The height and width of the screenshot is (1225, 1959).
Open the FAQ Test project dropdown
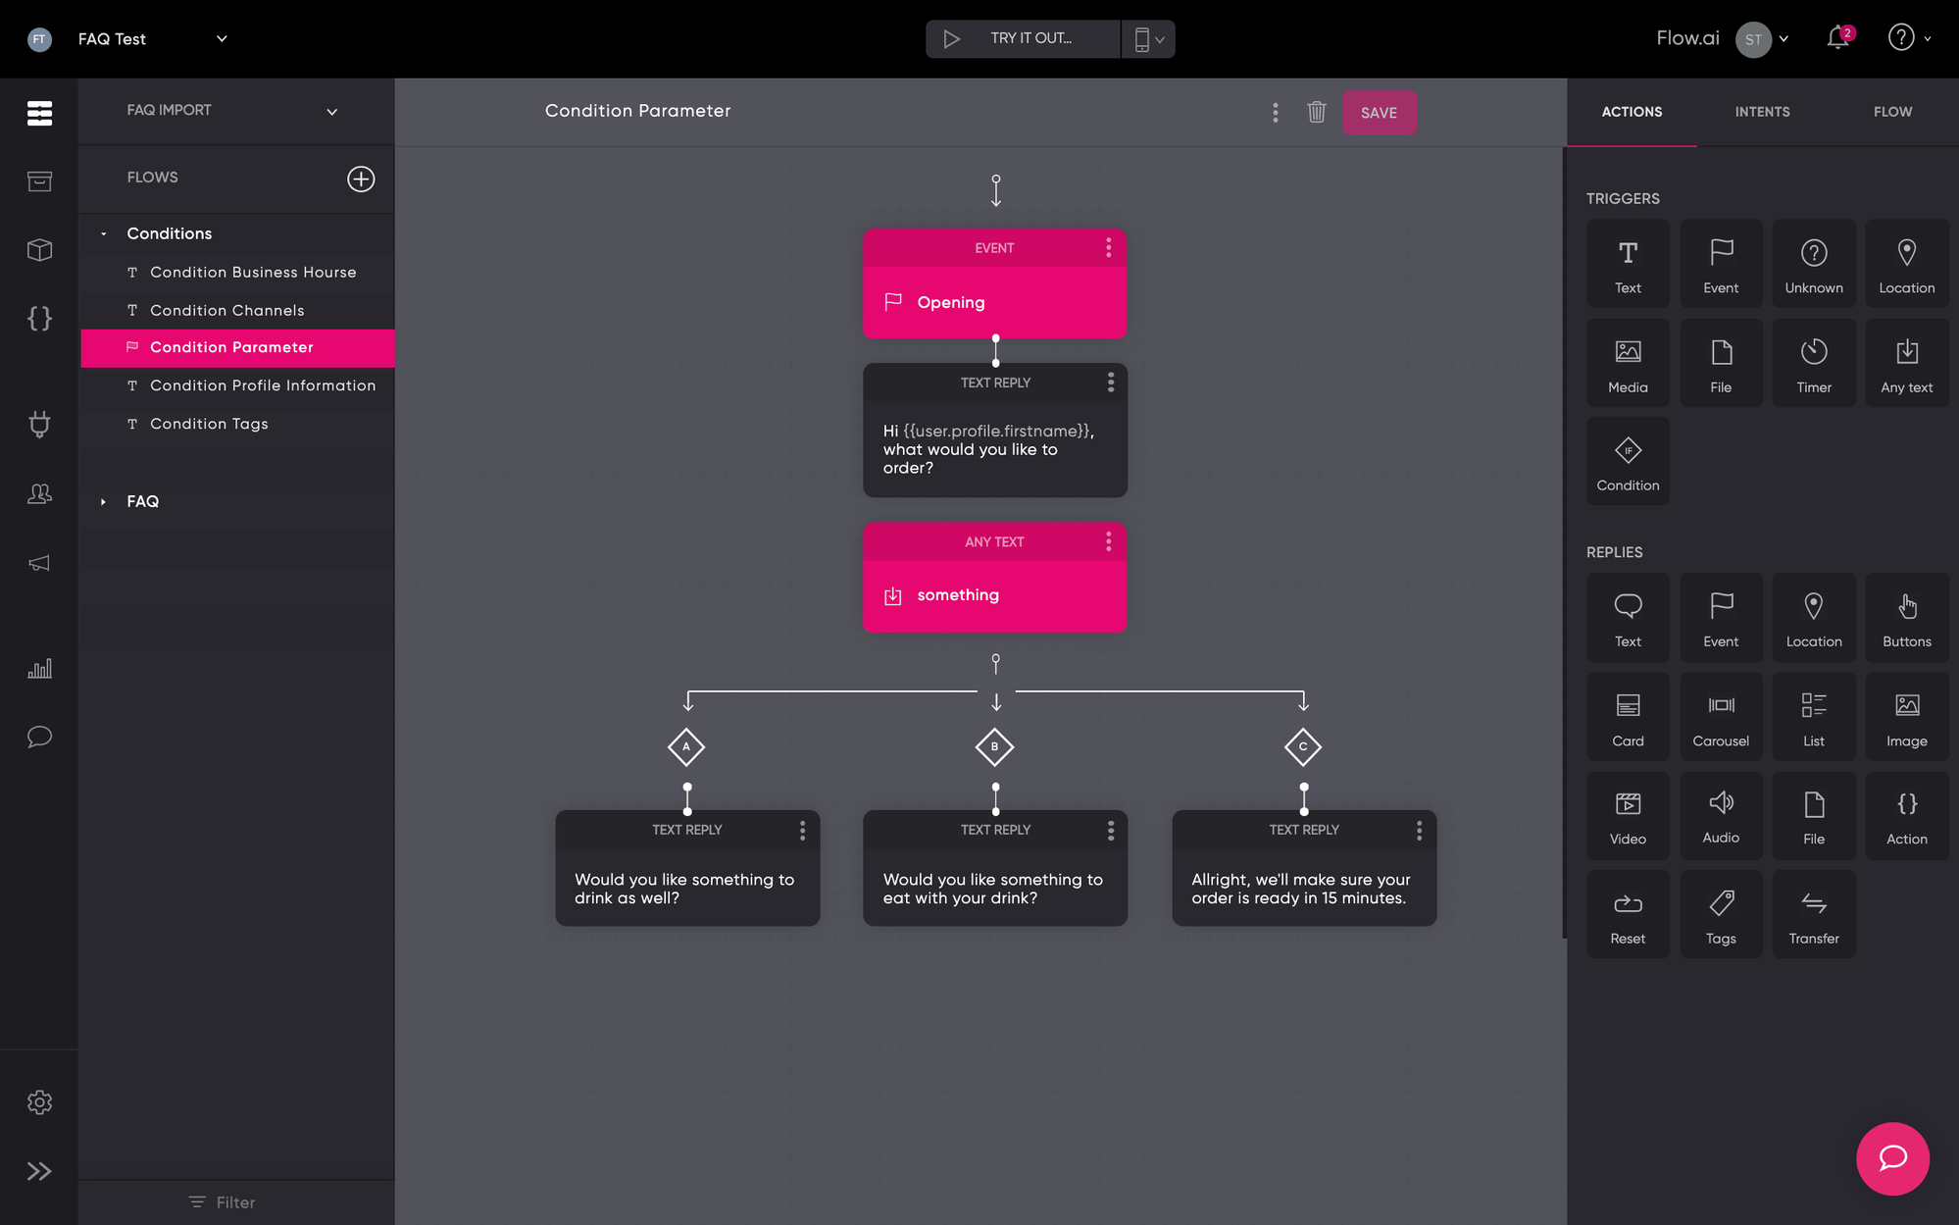[x=222, y=38]
